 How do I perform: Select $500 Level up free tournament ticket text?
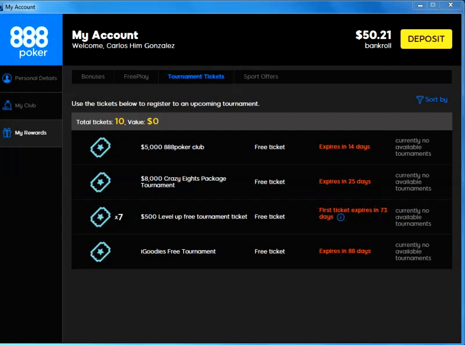pos(194,217)
